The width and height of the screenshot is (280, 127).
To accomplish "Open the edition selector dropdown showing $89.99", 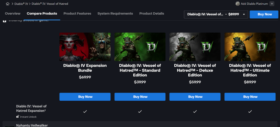I will (x=216, y=14).
